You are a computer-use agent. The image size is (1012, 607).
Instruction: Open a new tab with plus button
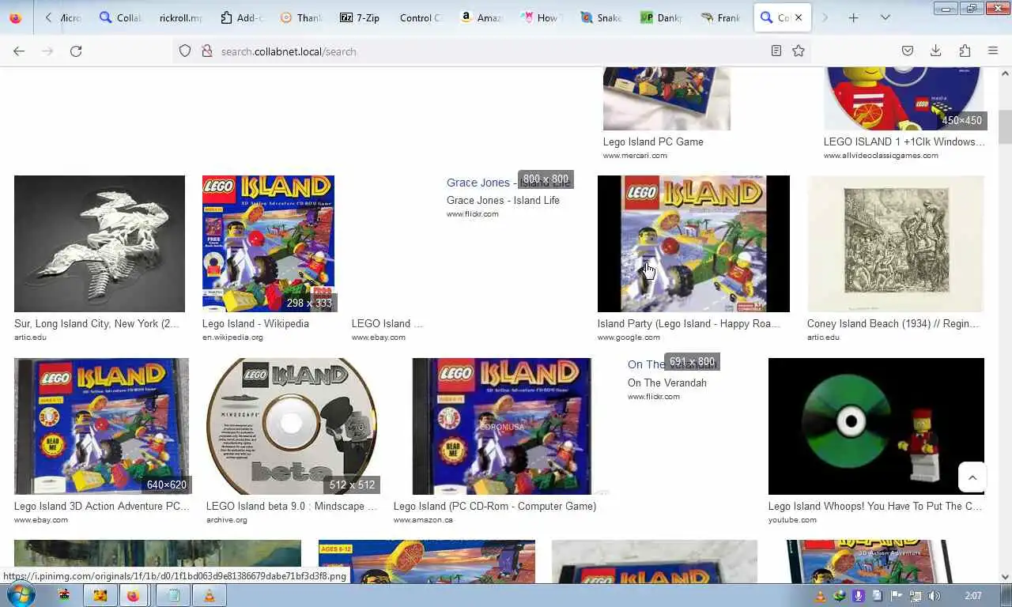853,17
